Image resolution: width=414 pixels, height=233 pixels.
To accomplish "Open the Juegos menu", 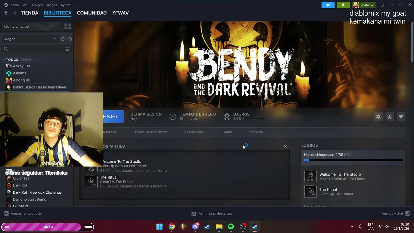I will (x=52, y=5).
